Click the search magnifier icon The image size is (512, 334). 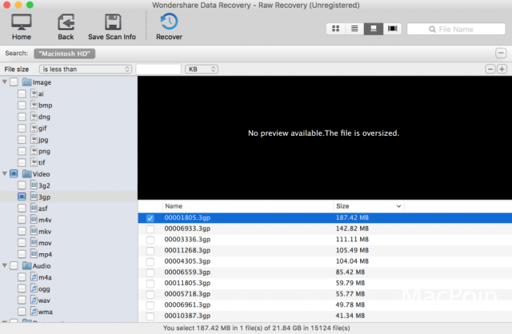click(432, 30)
